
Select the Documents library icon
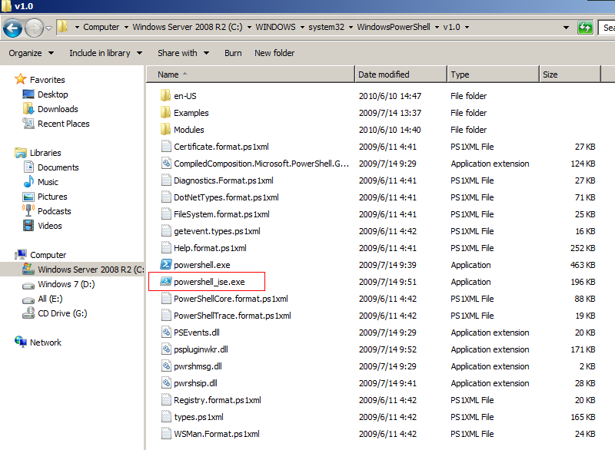coord(28,167)
